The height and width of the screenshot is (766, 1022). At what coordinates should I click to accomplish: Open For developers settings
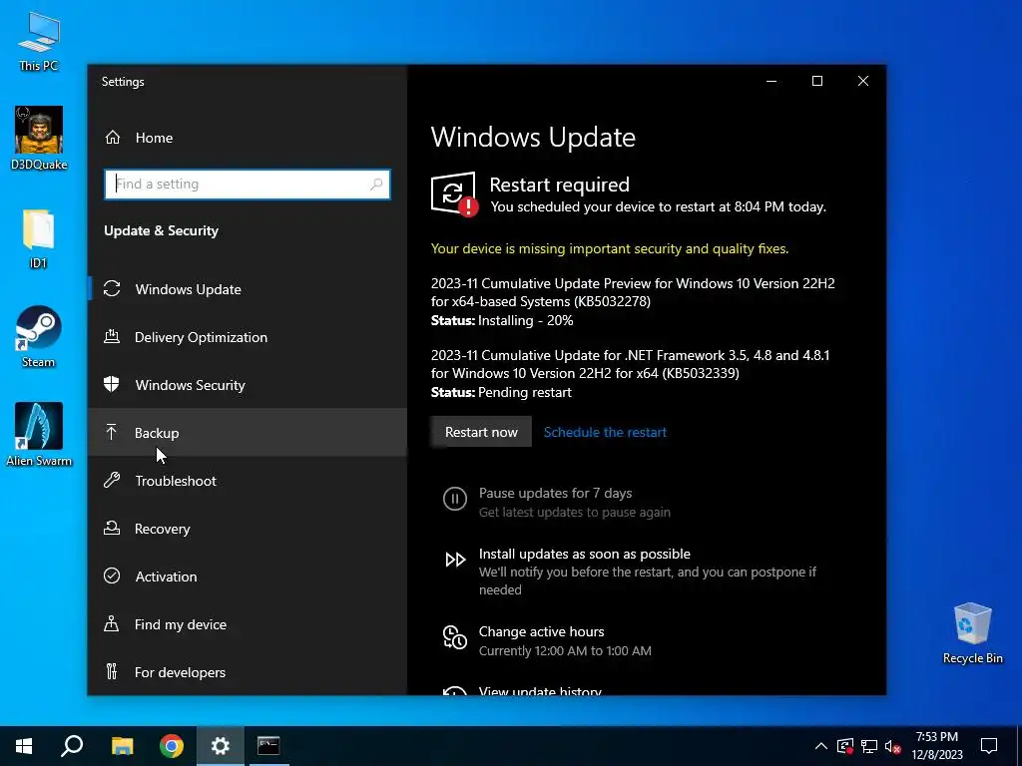(x=248, y=672)
